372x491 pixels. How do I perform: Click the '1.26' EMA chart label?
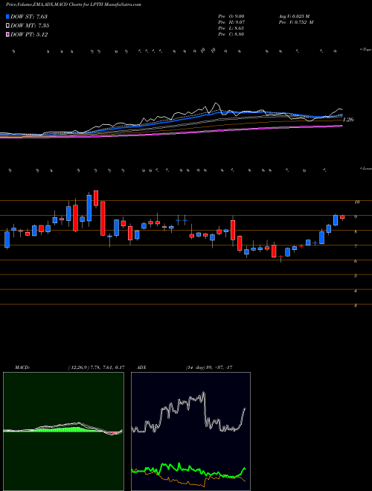(348, 119)
